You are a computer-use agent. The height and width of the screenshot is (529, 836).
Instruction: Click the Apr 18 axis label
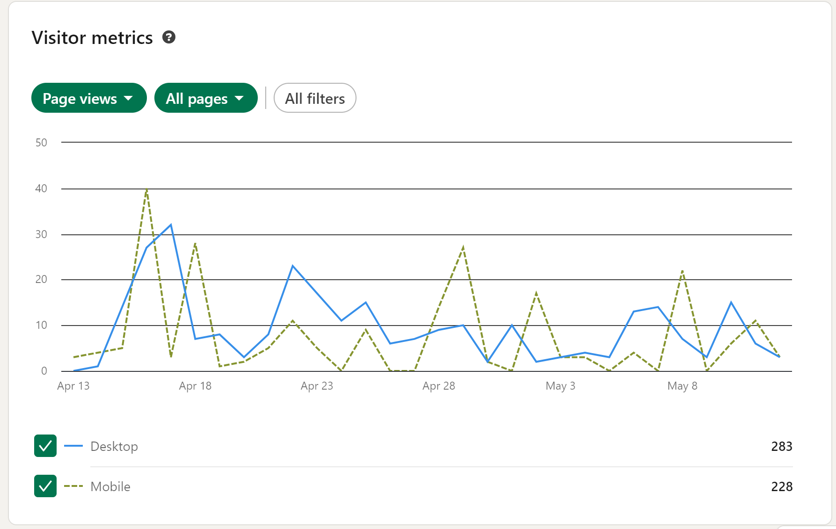[195, 386]
